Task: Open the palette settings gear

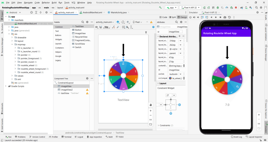Action: (x=87, y=22)
